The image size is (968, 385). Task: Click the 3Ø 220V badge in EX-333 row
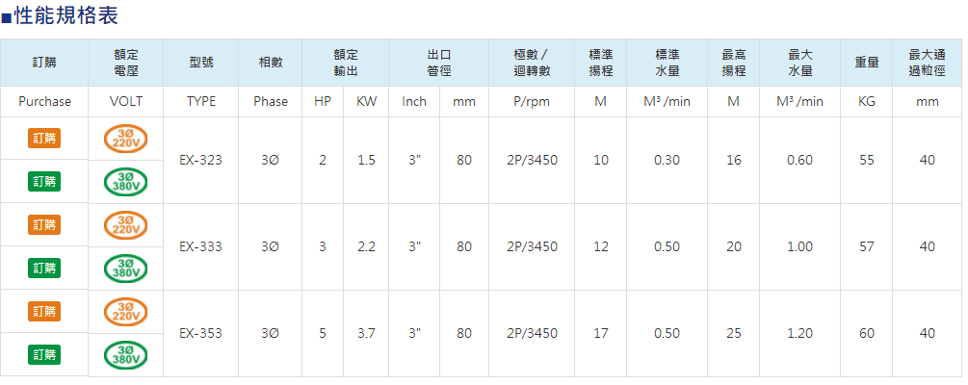click(x=126, y=224)
